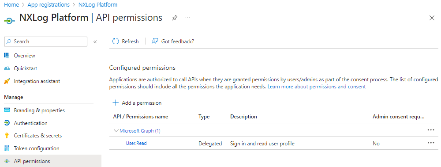The width and height of the screenshot is (441, 167).
Task: Click the Home breadcrumb link
Action: [x=11, y=5]
